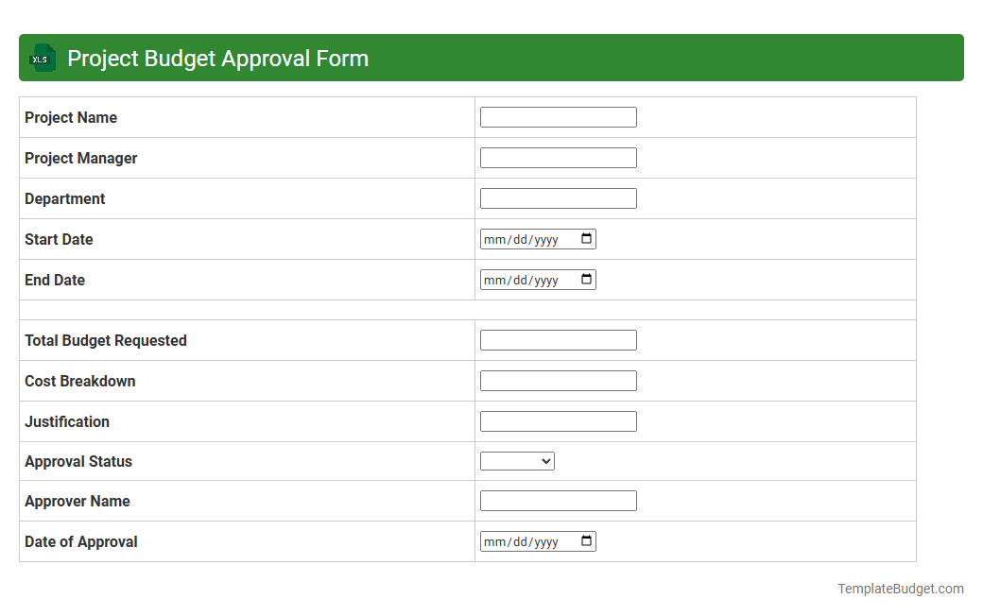Click into the Total Budget Requested field
Screen dimensions: 983x616
tap(558, 339)
